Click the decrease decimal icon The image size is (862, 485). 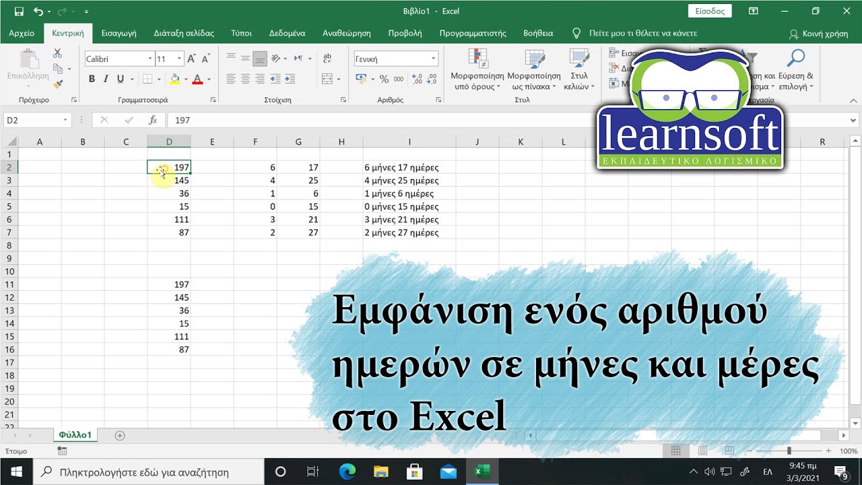[x=431, y=79]
